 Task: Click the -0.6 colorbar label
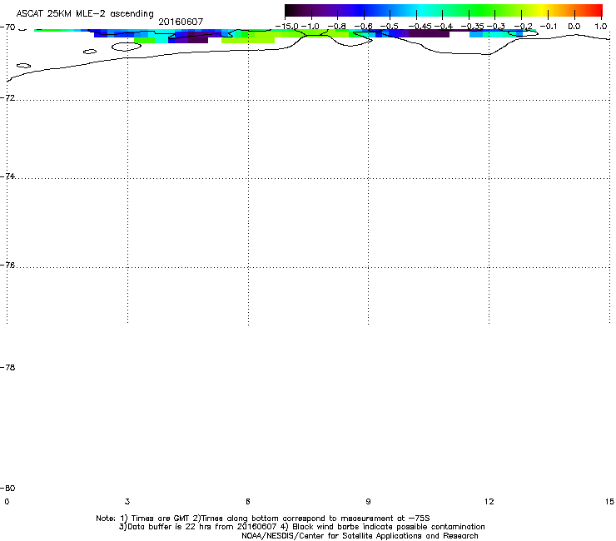tap(364, 27)
